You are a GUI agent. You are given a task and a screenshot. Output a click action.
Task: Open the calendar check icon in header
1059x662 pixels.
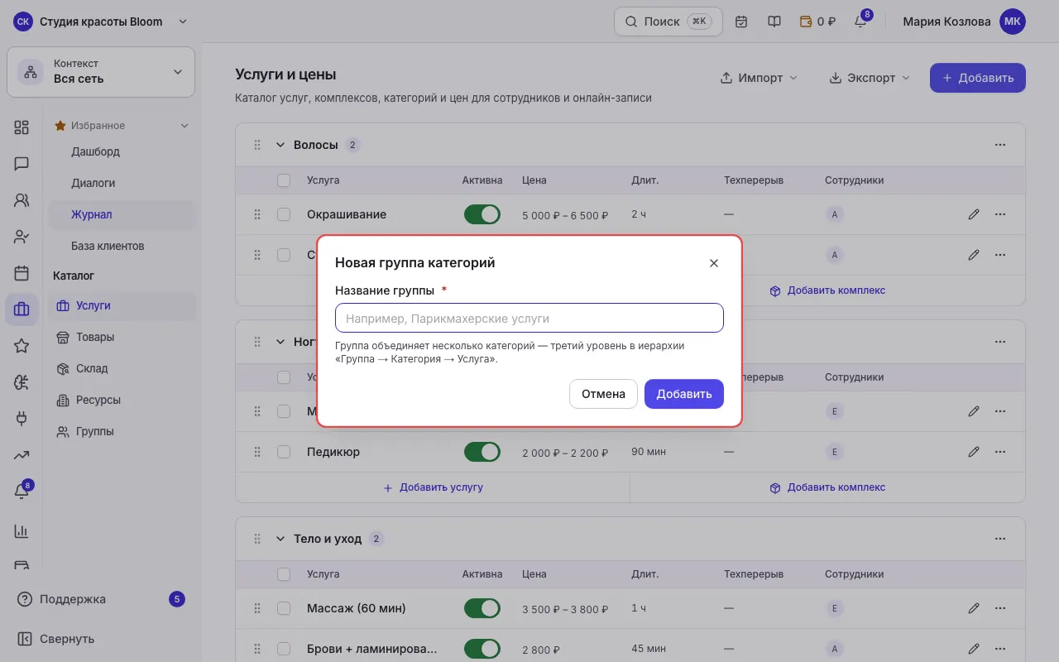pyautogui.click(x=741, y=22)
